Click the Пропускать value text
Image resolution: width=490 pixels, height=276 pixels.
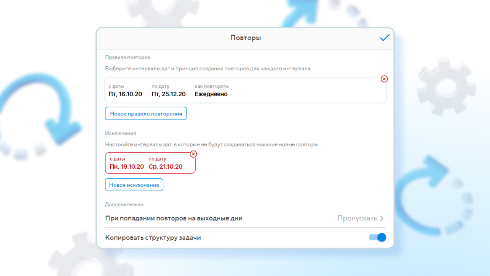(x=357, y=218)
